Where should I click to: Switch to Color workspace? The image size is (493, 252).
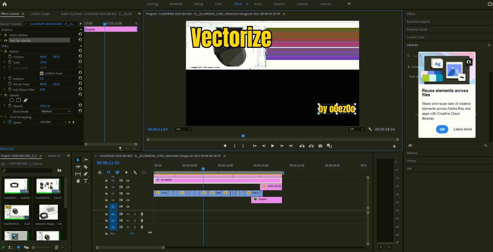tap(218, 4)
